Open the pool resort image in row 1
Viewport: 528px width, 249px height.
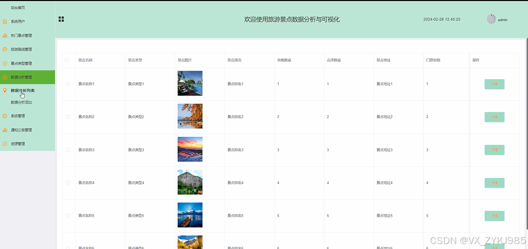point(190,83)
